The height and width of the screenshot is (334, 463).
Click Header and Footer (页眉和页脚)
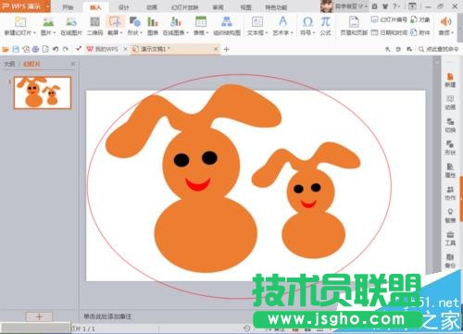pos(354,25)
